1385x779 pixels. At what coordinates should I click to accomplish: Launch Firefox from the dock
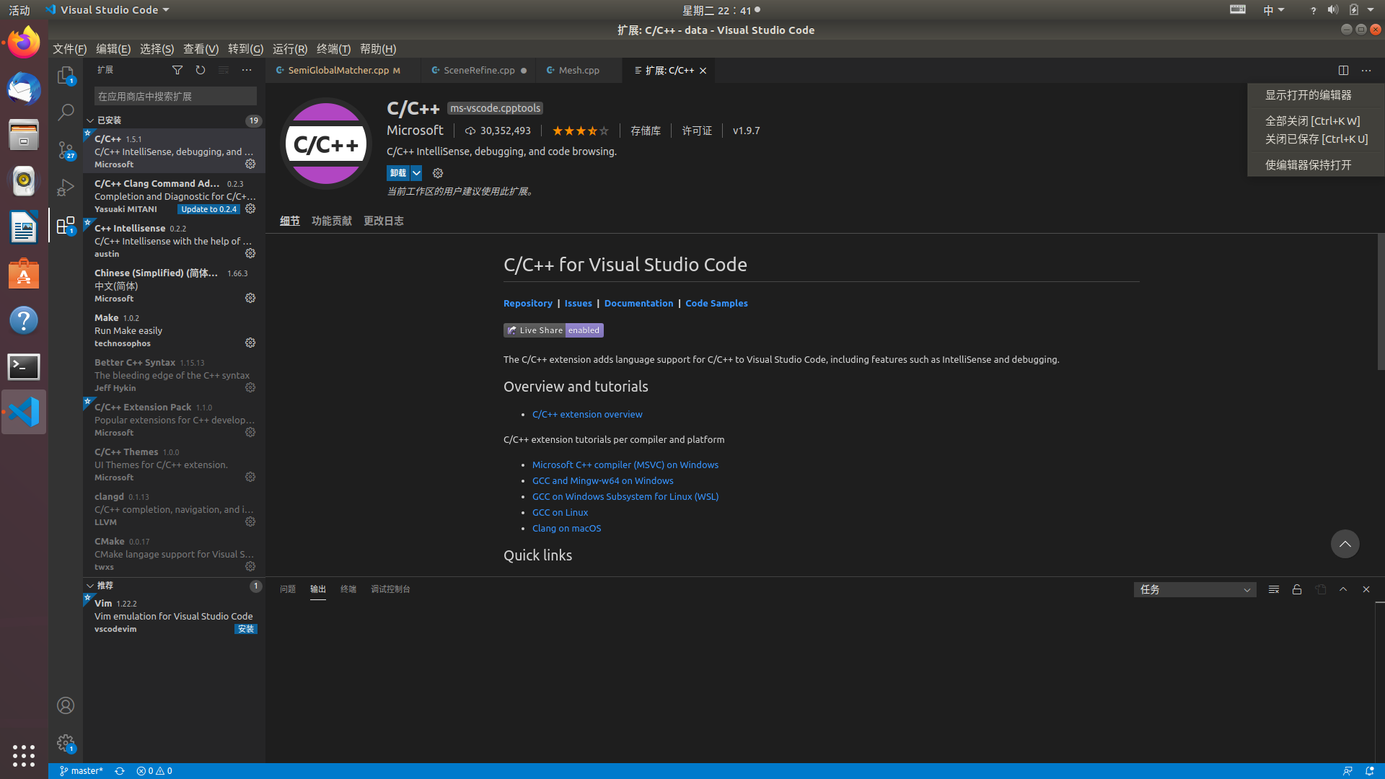pos(24,43)
